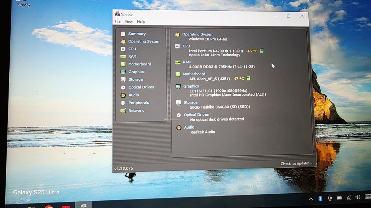
Task: Click the Graphics heading in summary panel
Action: (x=191, y=86)
